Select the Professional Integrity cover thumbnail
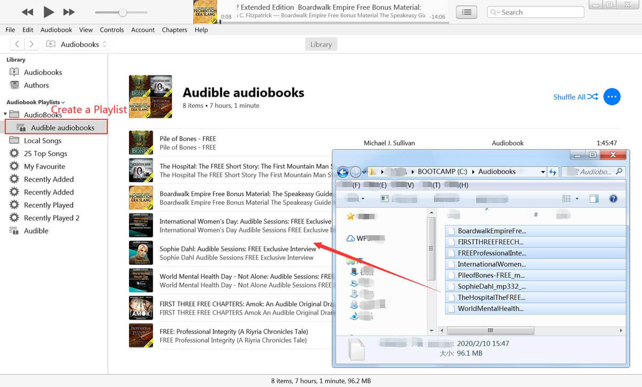The height and width of the screenshot is (387, 642). click(x=141, y=336)
